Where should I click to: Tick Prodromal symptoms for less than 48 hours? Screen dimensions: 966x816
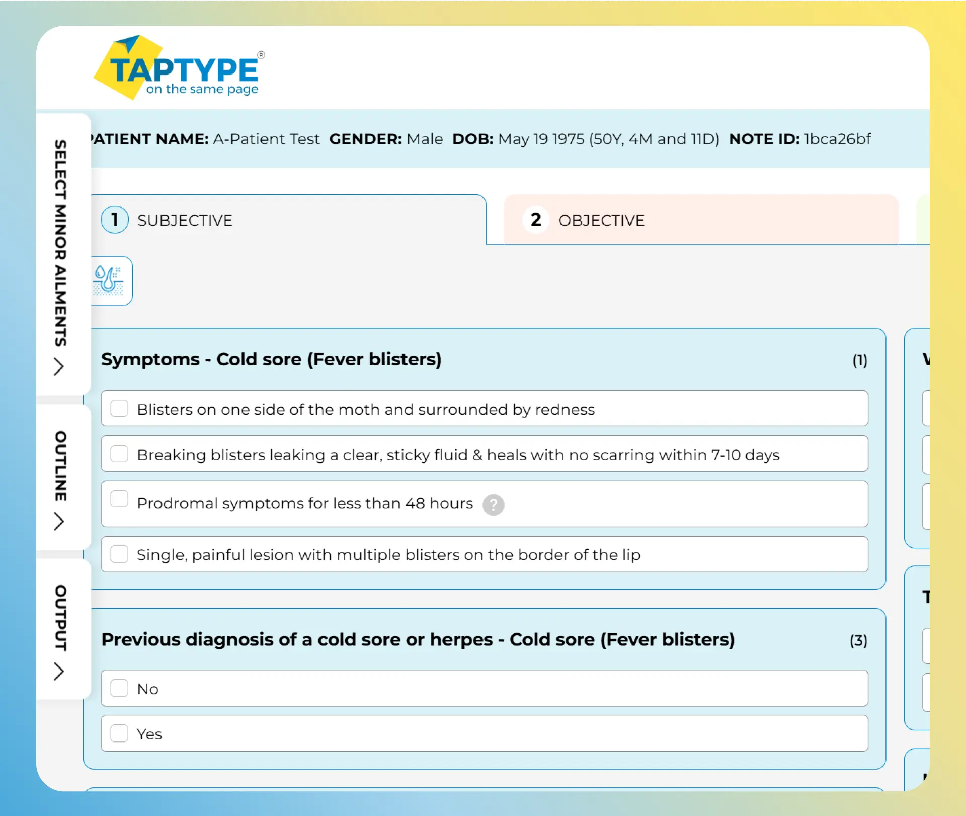119,499
